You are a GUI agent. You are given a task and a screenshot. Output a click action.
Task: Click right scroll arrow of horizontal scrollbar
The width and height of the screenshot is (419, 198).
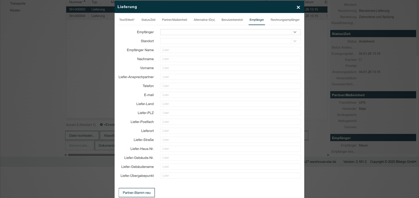pos(328,155)
